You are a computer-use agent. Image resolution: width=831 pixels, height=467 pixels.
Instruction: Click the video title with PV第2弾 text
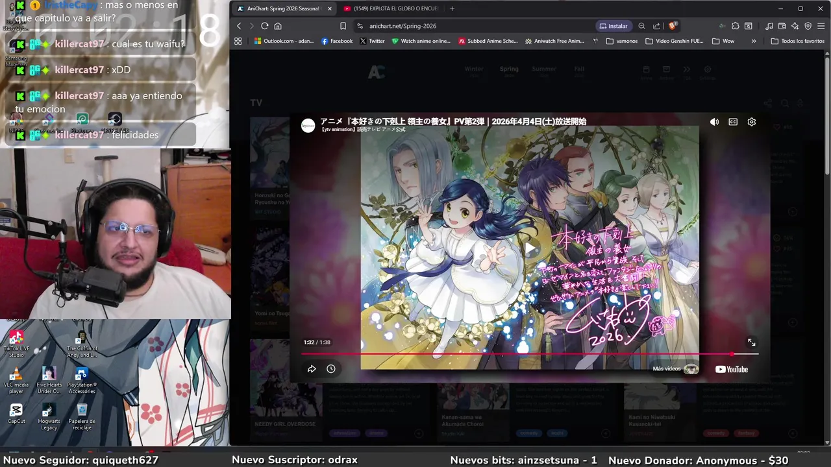(453, 121)
